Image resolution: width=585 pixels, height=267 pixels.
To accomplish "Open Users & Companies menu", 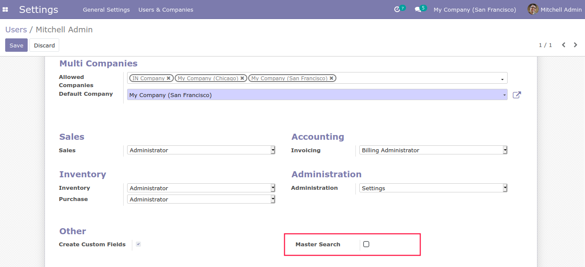I will 166,9.
